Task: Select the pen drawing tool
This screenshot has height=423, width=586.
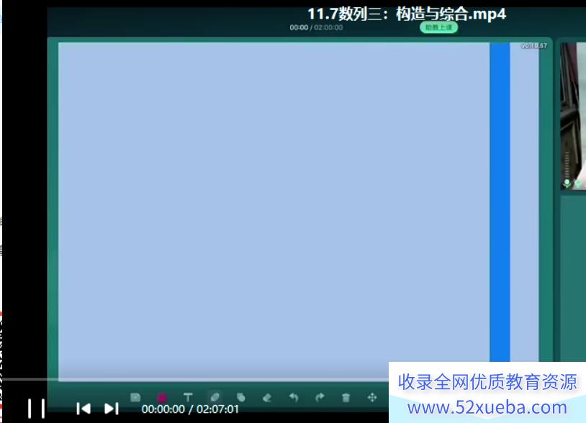Action: 215,397
